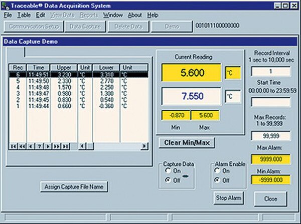The width and height of the screenshot is (301, 224).
Task: Go to previous record with single left arrow
Action: coord(30,146)
